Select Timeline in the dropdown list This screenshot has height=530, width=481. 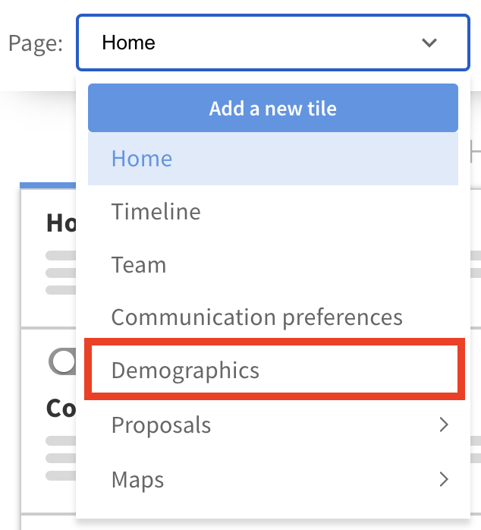(156, 212)
